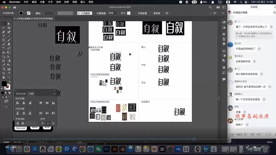Select the Rotate tool

[4, 48]
